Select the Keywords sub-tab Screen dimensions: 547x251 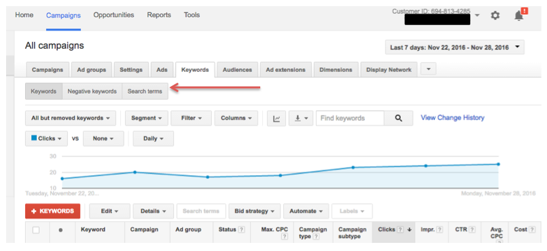click(x=43, y=91)
